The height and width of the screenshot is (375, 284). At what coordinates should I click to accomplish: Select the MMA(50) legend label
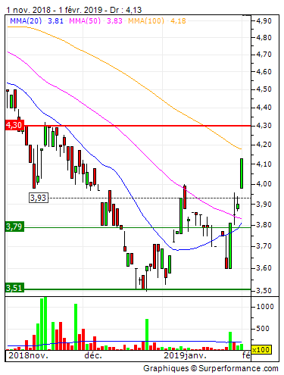tap(85, 20)
